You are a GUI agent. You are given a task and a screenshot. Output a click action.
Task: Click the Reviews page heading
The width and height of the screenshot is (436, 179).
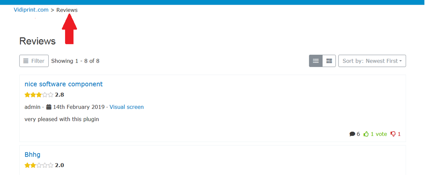[37, 41]
